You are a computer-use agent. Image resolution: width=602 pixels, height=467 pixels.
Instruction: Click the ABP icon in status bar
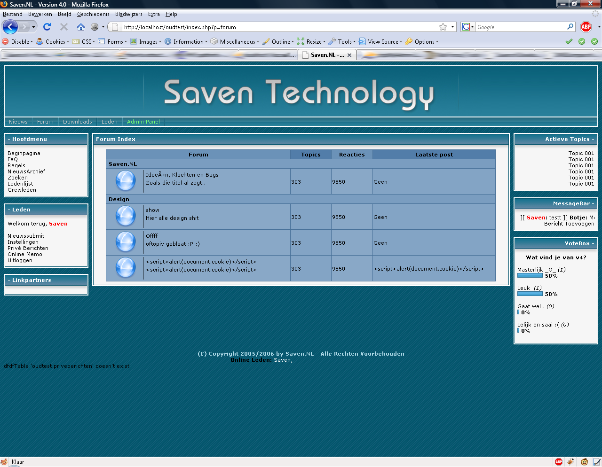[559, 462]
